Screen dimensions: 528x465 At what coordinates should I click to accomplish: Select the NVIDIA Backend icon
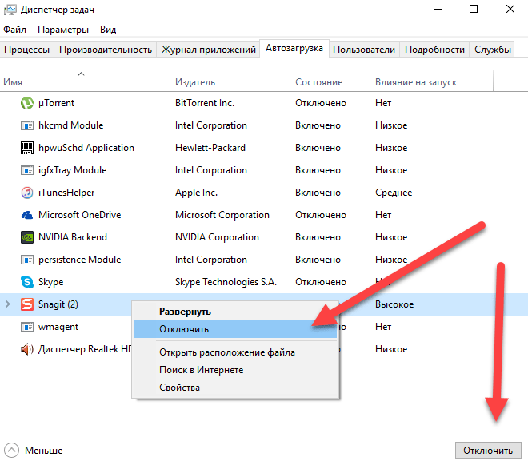25,237
